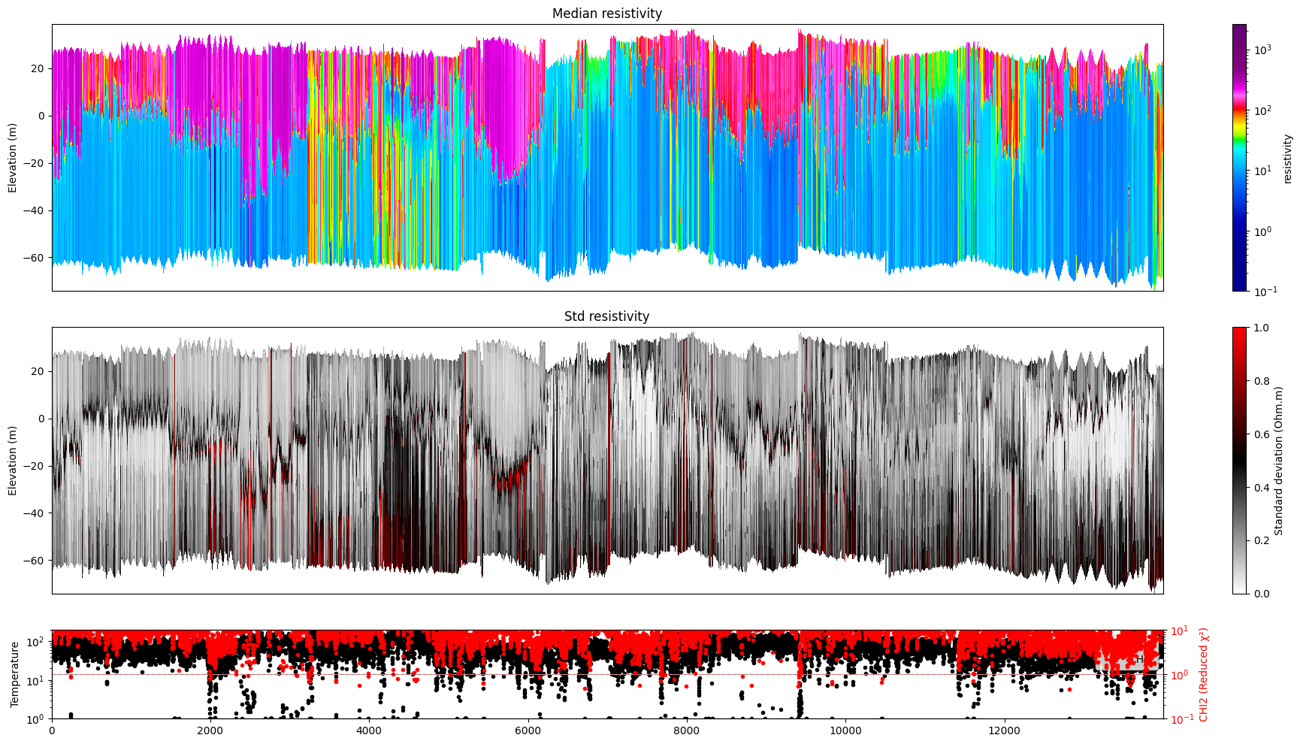The image size is (1300, 744).
Task: Click the 'Median resistivity' plot title
Action: (606, 13)
